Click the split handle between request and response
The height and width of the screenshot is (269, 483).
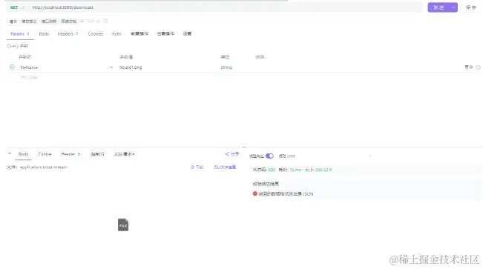click(x=244, y=147)
